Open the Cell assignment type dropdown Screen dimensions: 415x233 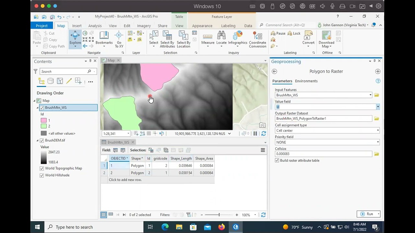[378, 130]
